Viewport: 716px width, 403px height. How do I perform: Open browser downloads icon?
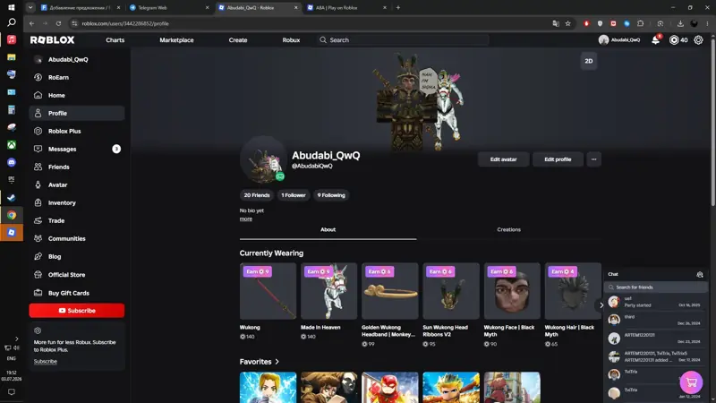tap(680, 23)
